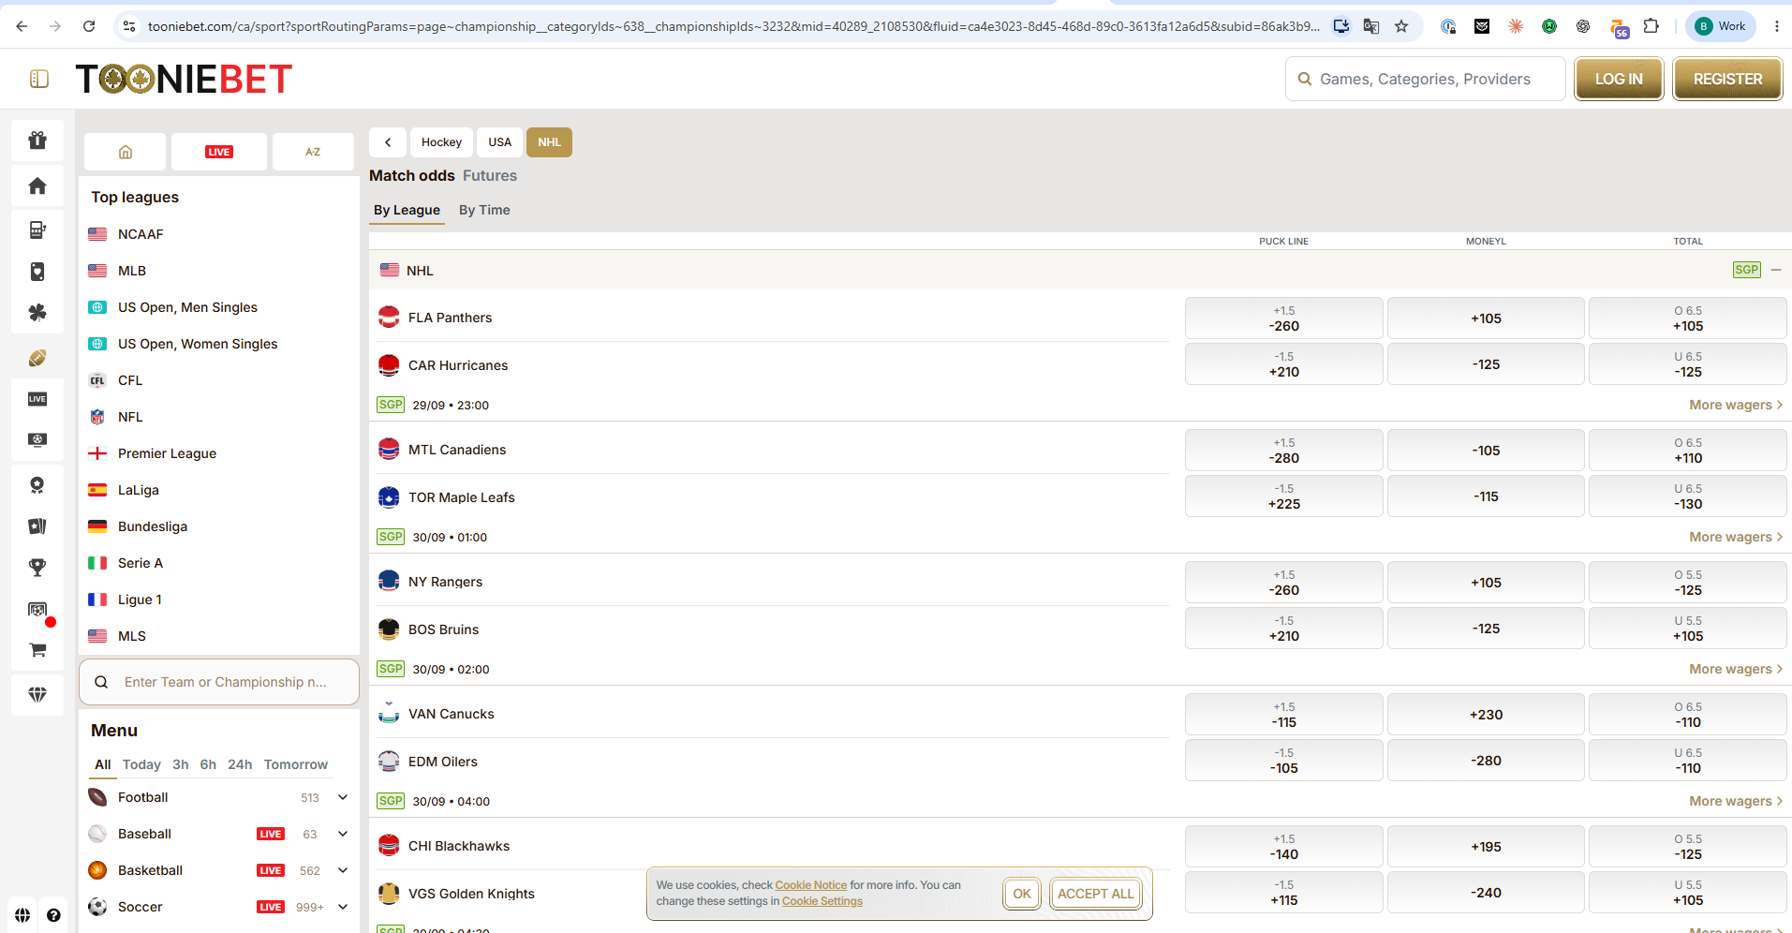Open More wagers for Rangers vs Bruins
This screenshot has height=933, width=1792.
[x=1736, y=669]
